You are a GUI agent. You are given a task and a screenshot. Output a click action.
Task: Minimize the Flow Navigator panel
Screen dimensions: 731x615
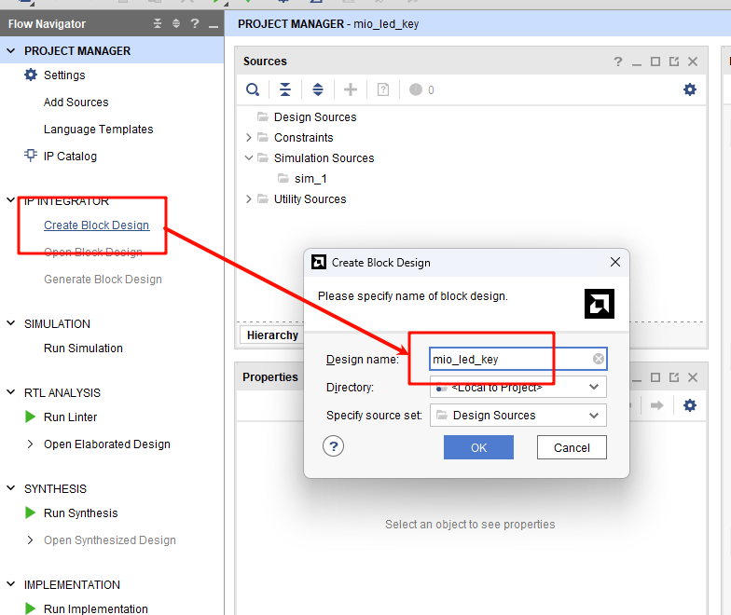[x=214, y=26]
